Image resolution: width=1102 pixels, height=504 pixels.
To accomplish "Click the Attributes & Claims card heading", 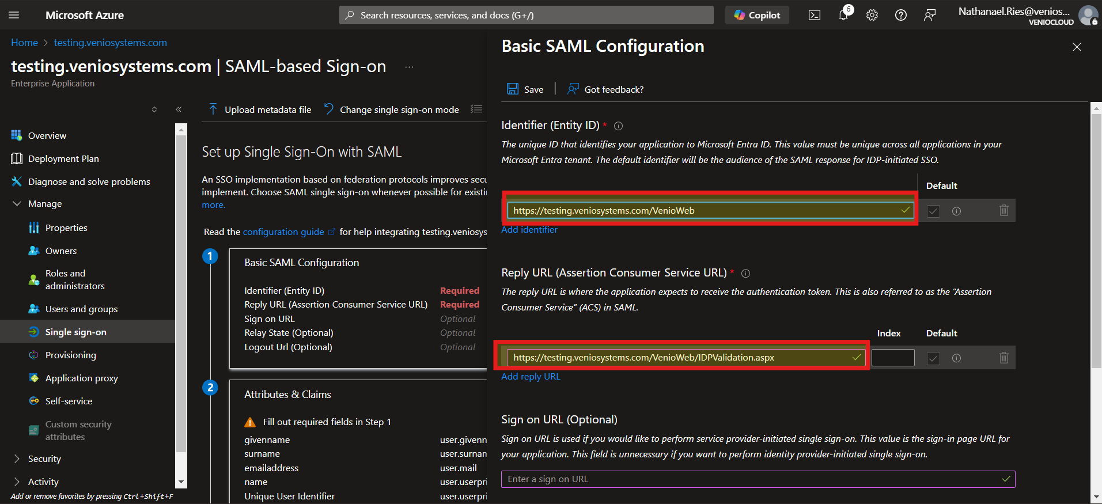I will coord(287,395).
